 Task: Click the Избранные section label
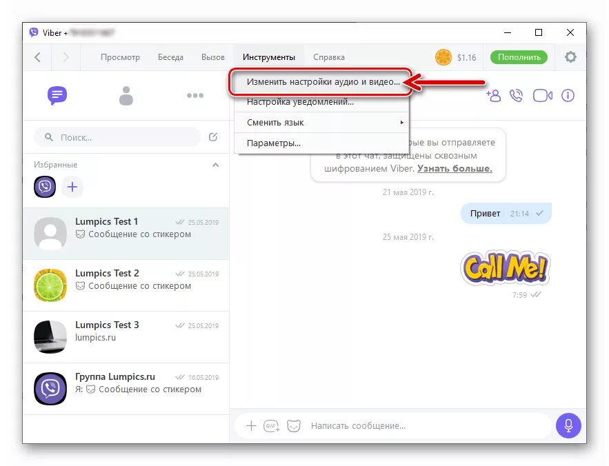56,165
